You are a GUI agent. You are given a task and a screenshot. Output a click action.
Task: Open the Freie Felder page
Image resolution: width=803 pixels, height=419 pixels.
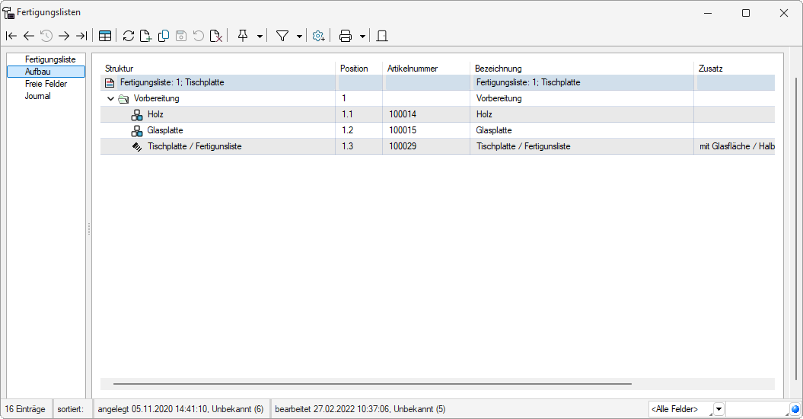[x=46, y=84]
